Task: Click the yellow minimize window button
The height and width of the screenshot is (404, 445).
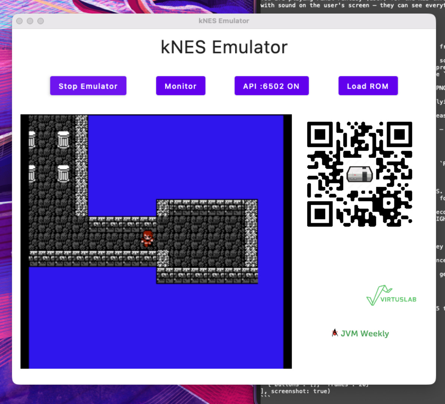Action: pos(30,21)
